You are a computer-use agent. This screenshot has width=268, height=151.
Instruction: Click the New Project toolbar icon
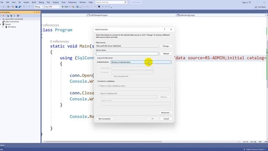(8, 7)
